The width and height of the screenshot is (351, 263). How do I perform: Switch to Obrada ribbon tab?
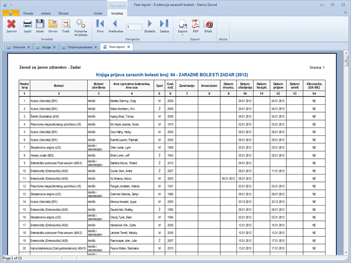[x=28, y=14]
